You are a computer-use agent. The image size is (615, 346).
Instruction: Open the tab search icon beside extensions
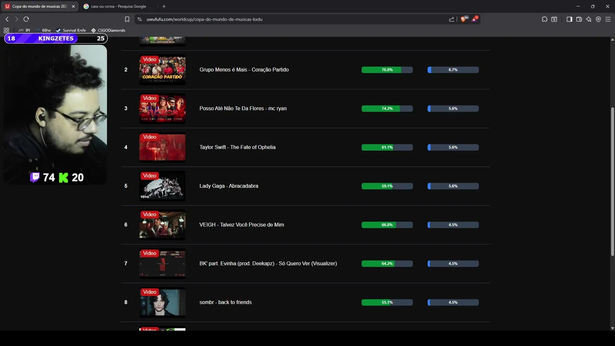click(x=554, y=19)
